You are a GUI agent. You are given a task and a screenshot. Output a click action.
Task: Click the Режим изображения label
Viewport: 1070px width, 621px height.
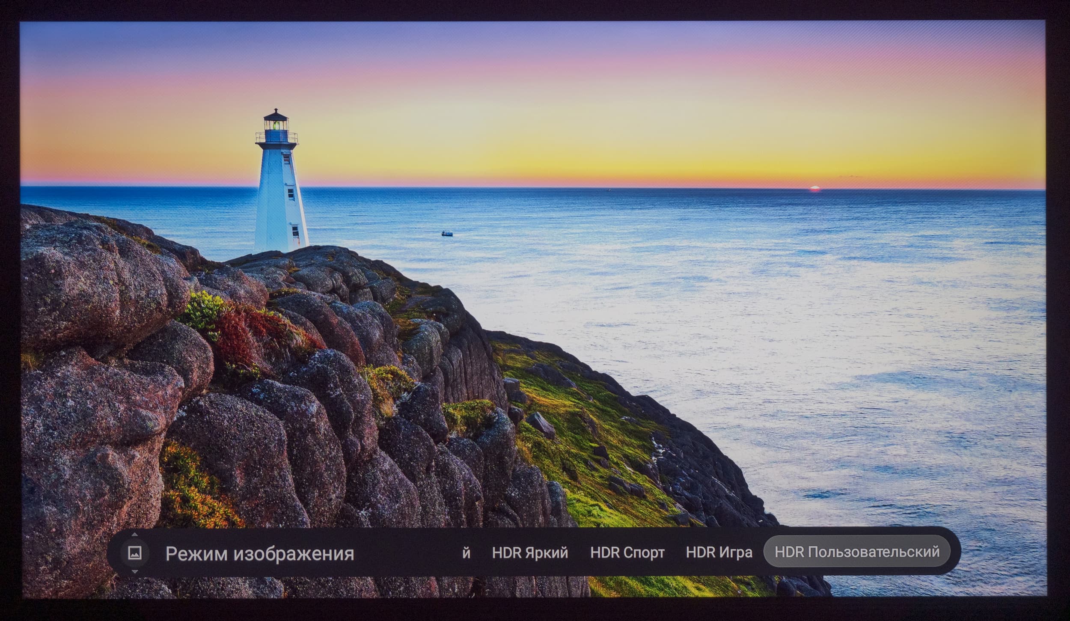[259, 553]
